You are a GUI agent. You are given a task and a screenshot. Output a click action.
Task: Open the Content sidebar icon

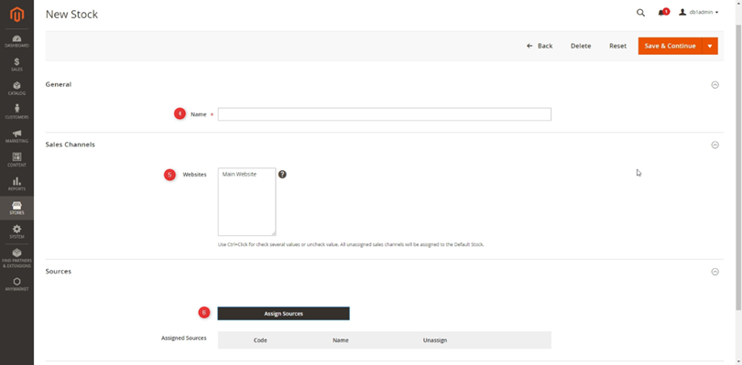16,157
